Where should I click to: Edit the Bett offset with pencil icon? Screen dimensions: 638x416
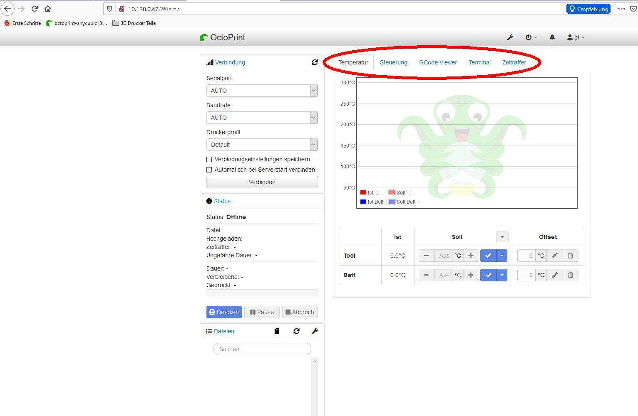[x=554, y=275]
